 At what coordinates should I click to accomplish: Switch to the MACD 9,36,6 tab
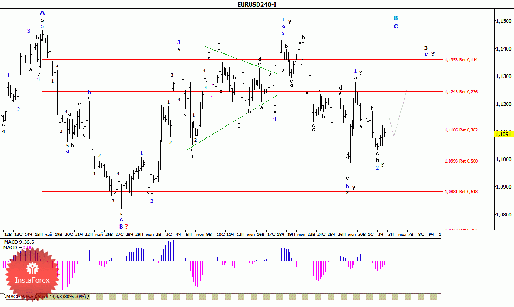pyautogui.click(x=18, y=297)
